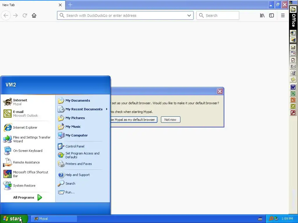Select the New Tab tab
The height and width of the screenshot is (223, 298).
33,5
